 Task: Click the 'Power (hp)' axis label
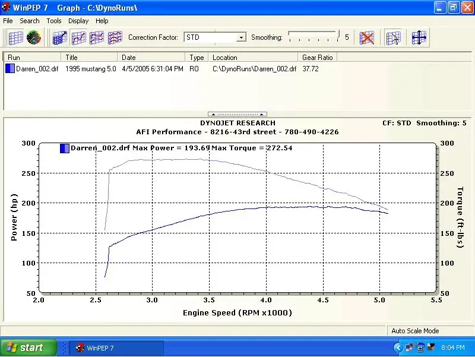(x=14, y=217)
